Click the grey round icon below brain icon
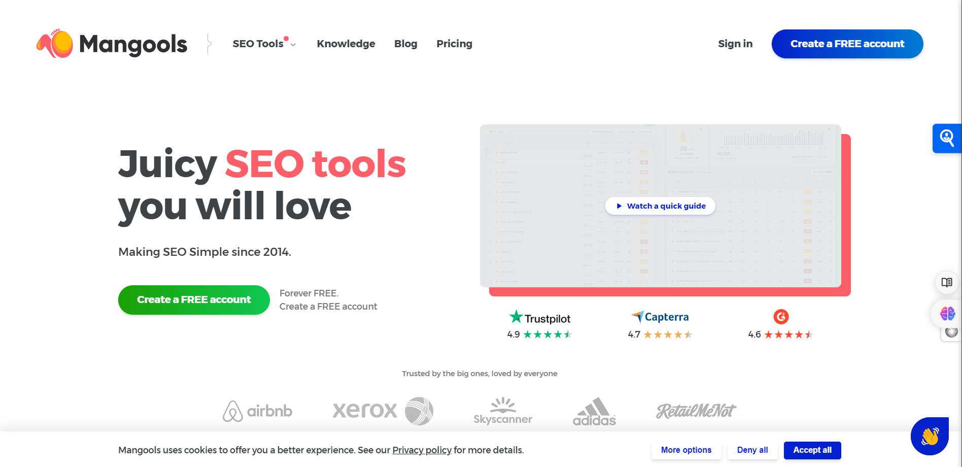Image resolution: width=962 pixels, height=467 pixels. pyautogui.click(x=951, y=332)
